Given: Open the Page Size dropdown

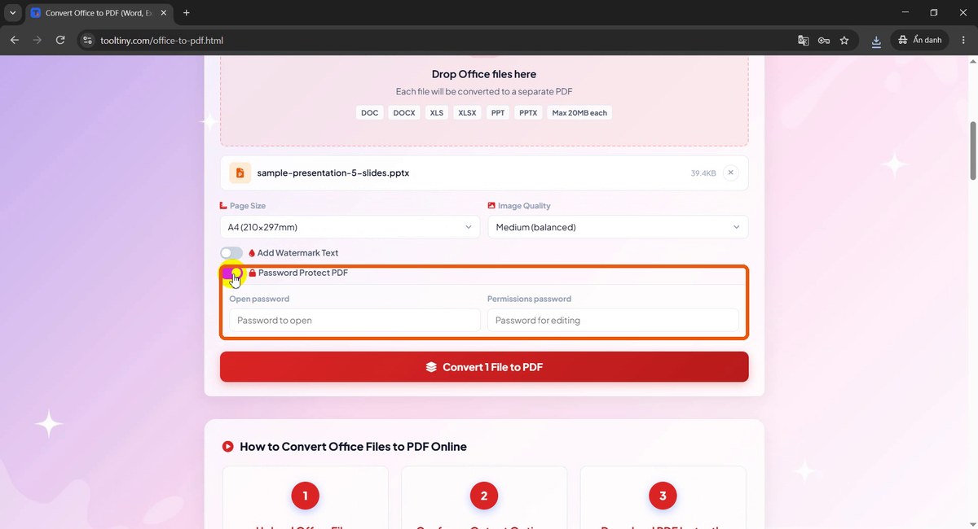Looking at the screenshot, I should pos(350,227).
